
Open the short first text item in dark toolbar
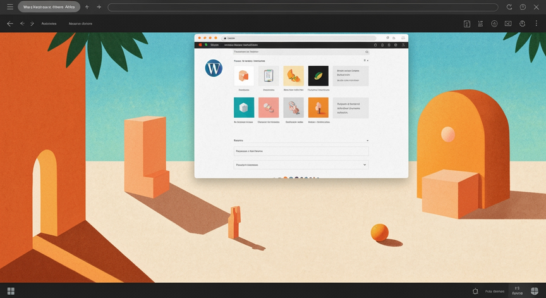(x=214, y=45)
